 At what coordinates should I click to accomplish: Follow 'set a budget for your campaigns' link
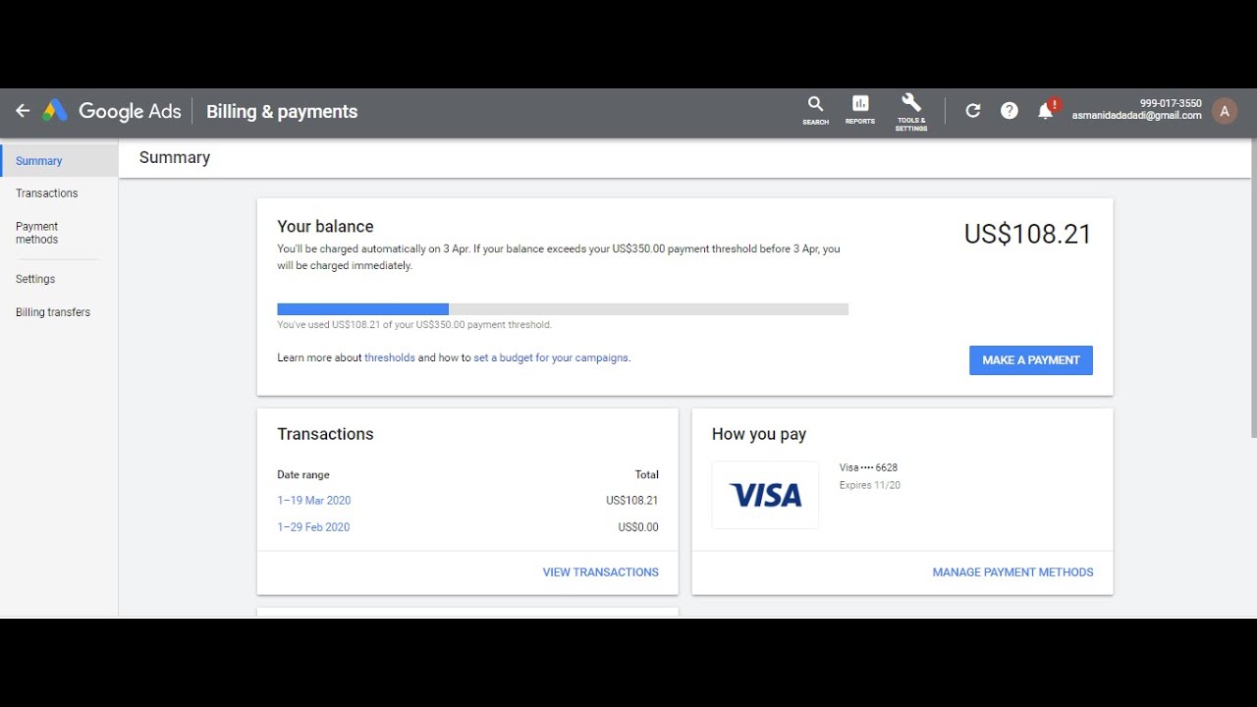coord(551,358)
